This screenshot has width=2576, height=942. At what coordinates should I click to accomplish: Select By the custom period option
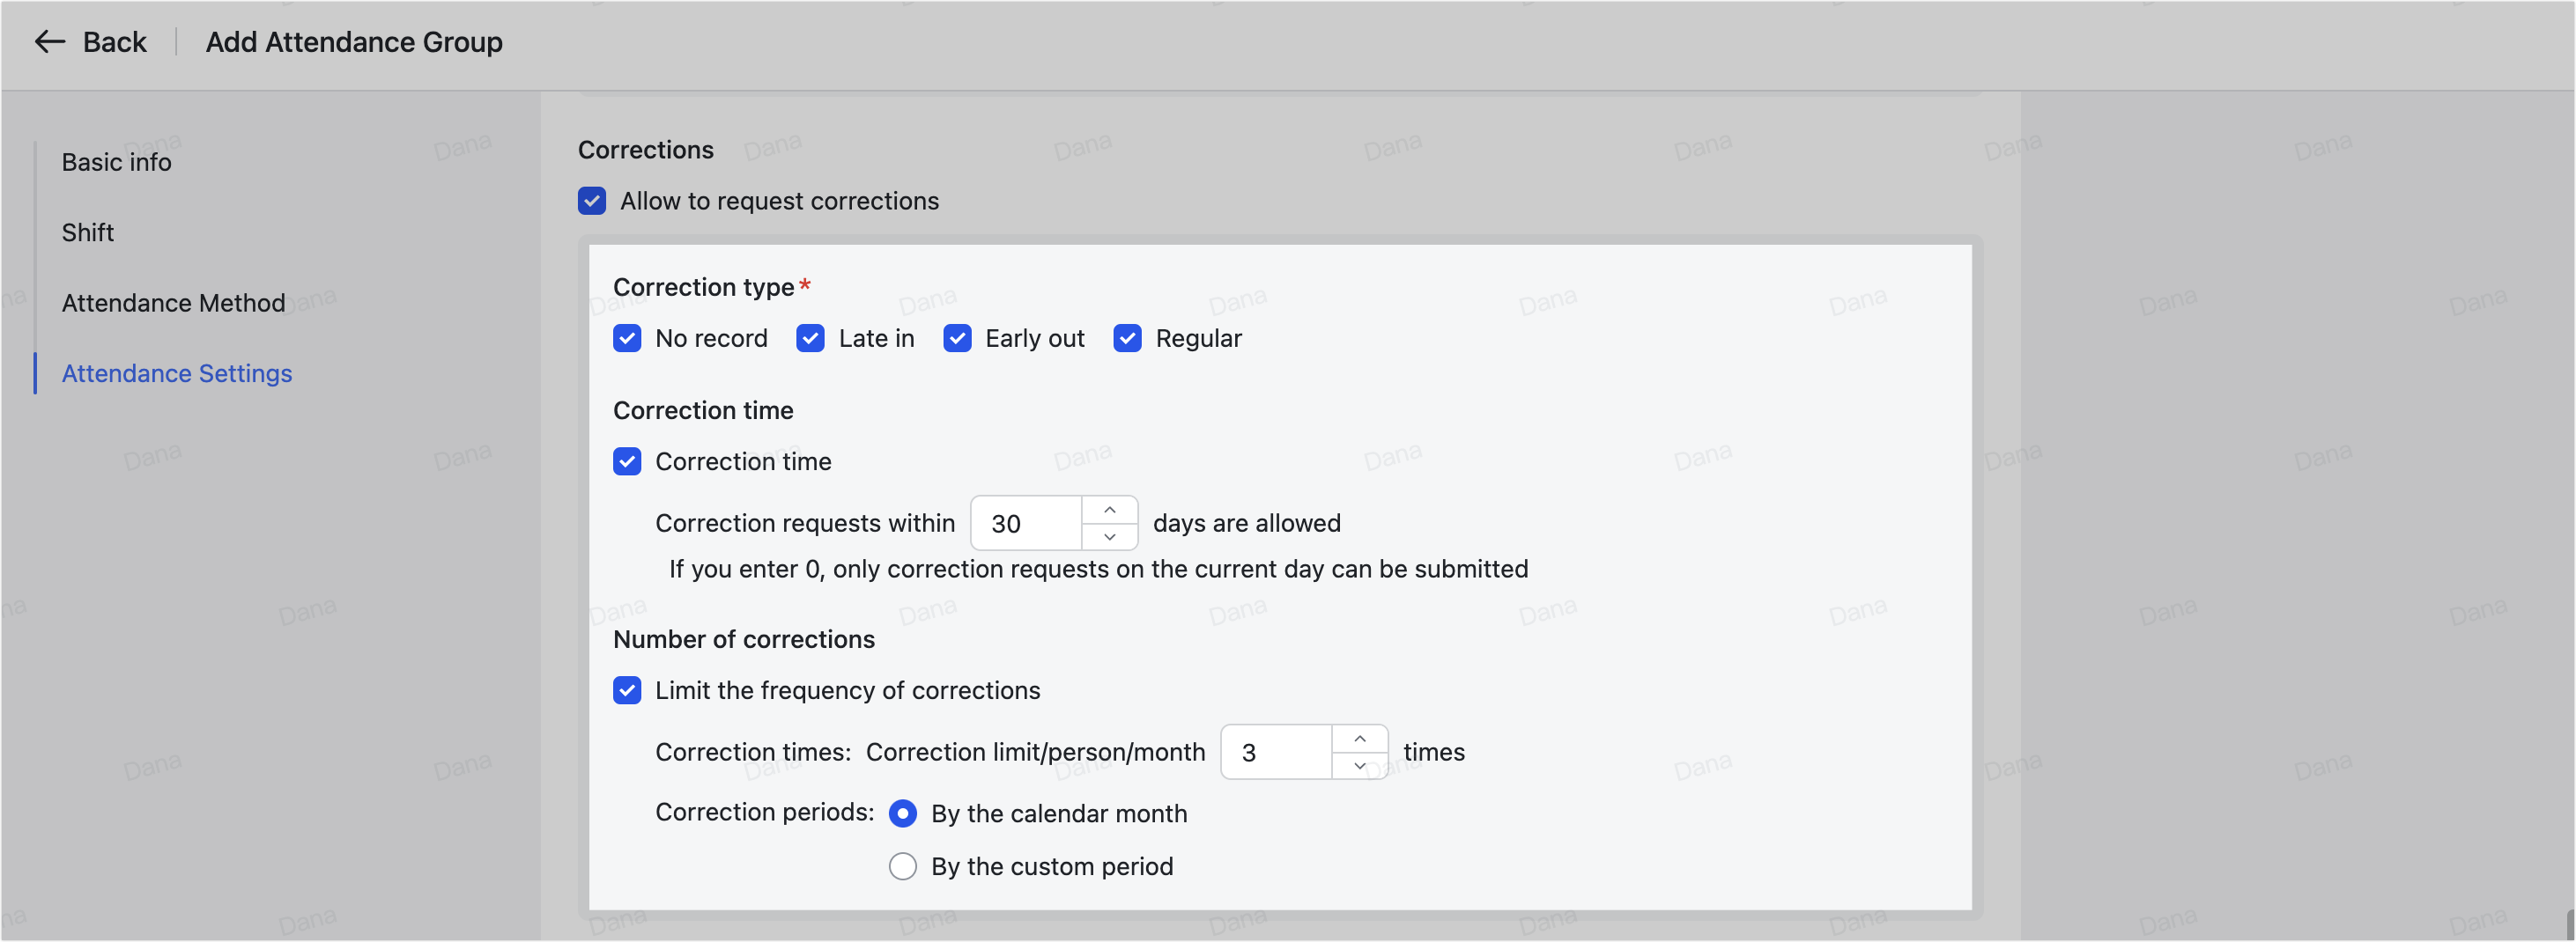903,866
